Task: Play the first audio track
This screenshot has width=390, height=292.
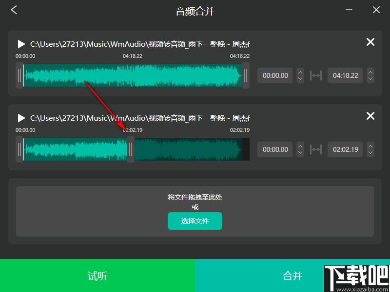Action: point(21,44)
